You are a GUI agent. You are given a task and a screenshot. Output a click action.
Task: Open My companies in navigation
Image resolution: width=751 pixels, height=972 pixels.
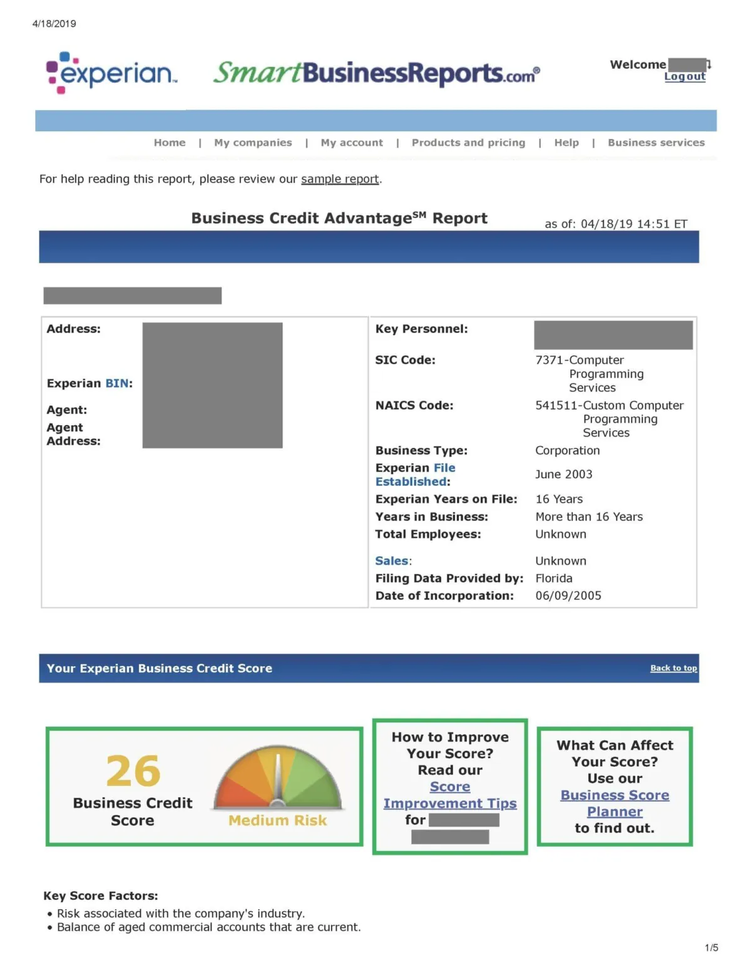(x=253, y=143)
